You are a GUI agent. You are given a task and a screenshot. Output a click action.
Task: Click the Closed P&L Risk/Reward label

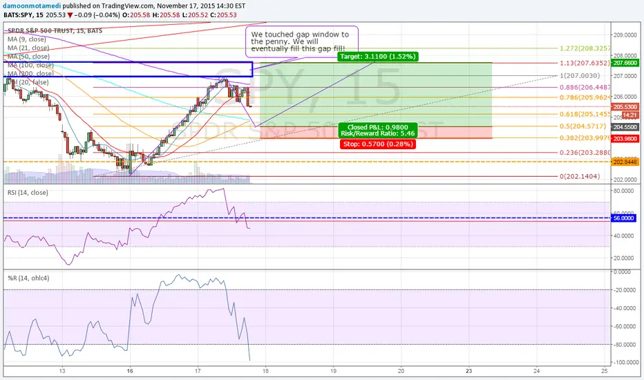378,130
